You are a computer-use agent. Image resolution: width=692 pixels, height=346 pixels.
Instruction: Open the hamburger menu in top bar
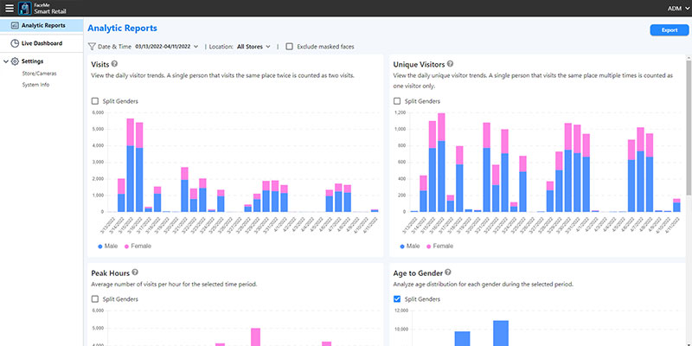click(10, 9)
